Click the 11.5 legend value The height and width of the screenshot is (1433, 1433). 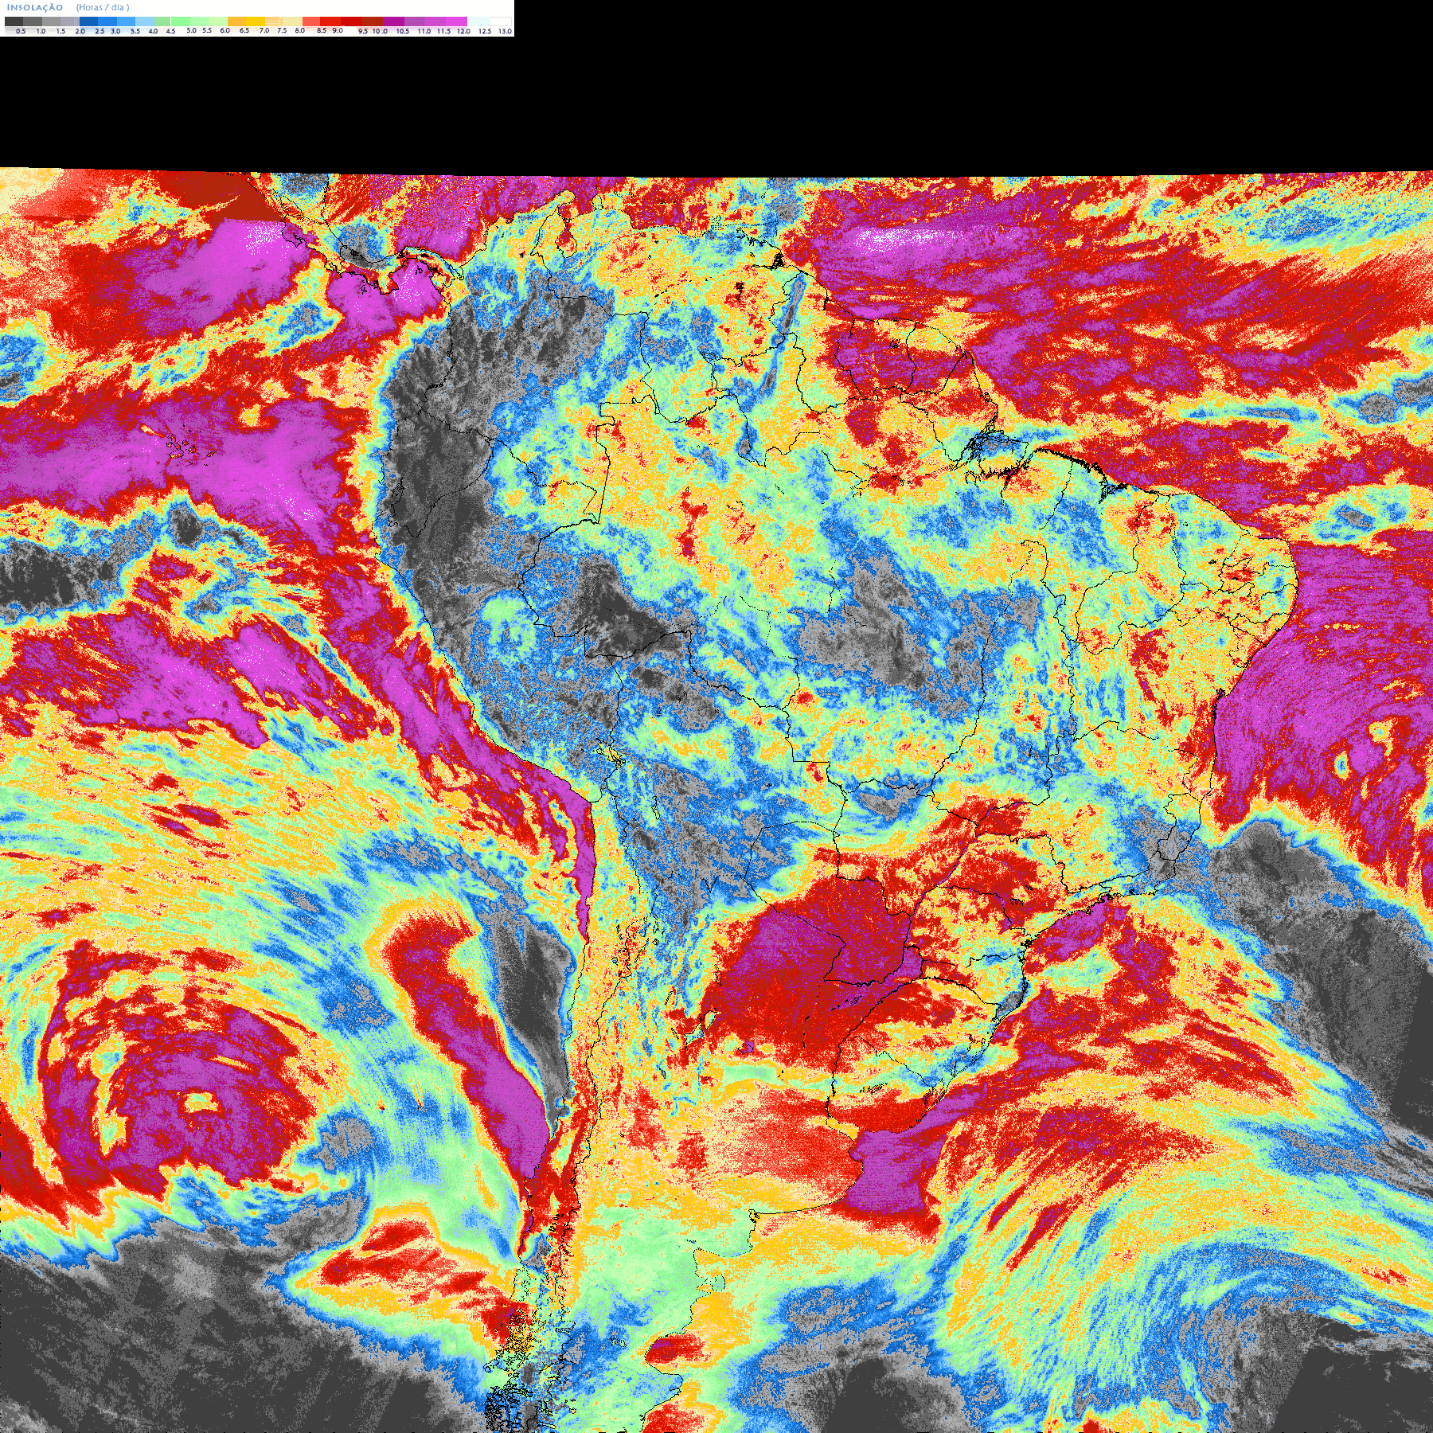pyautogui.click(x=443, y=31)
